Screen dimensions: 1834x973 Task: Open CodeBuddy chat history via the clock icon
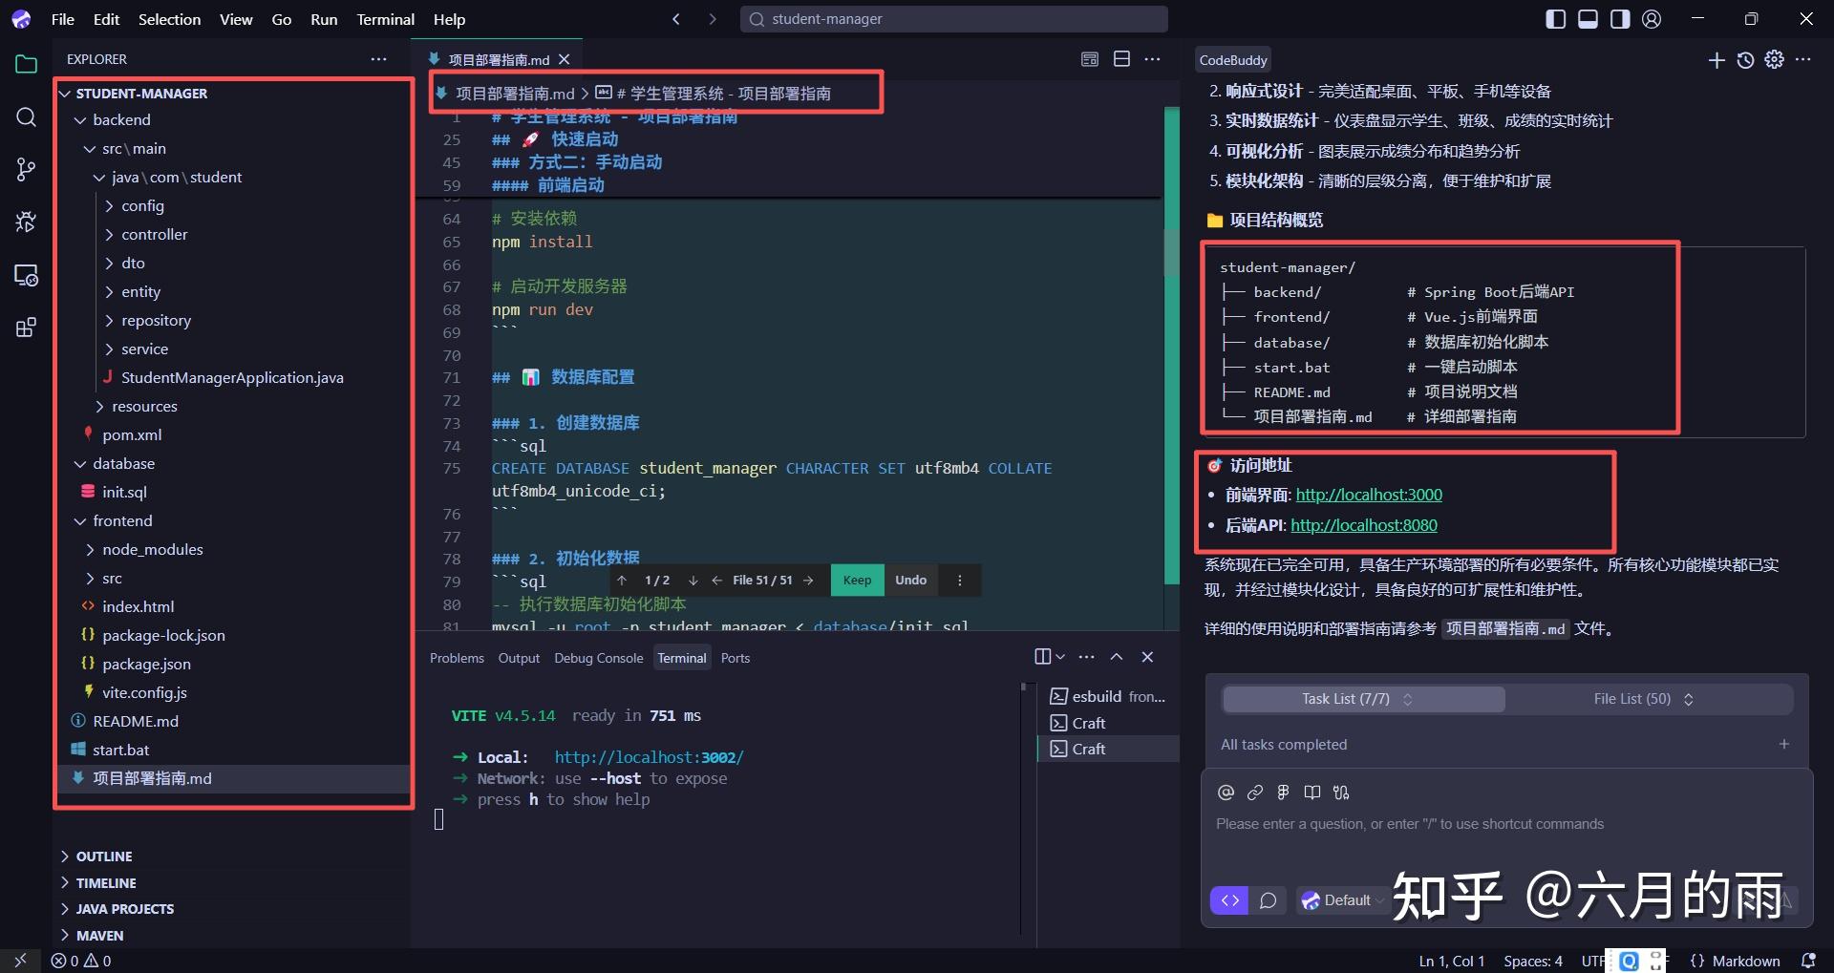(1745, 59)
